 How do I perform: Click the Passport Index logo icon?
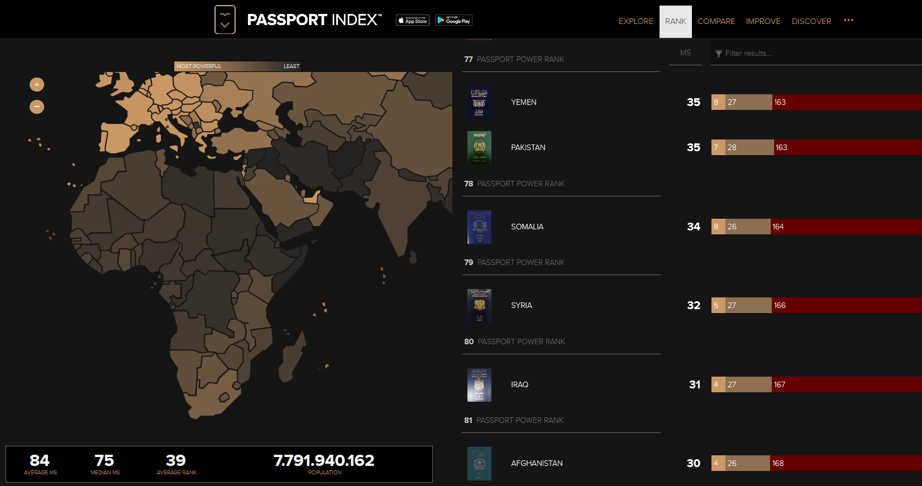[x=225, y=20]
